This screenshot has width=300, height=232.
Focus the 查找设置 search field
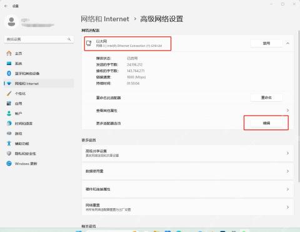(x=39, y=39)
